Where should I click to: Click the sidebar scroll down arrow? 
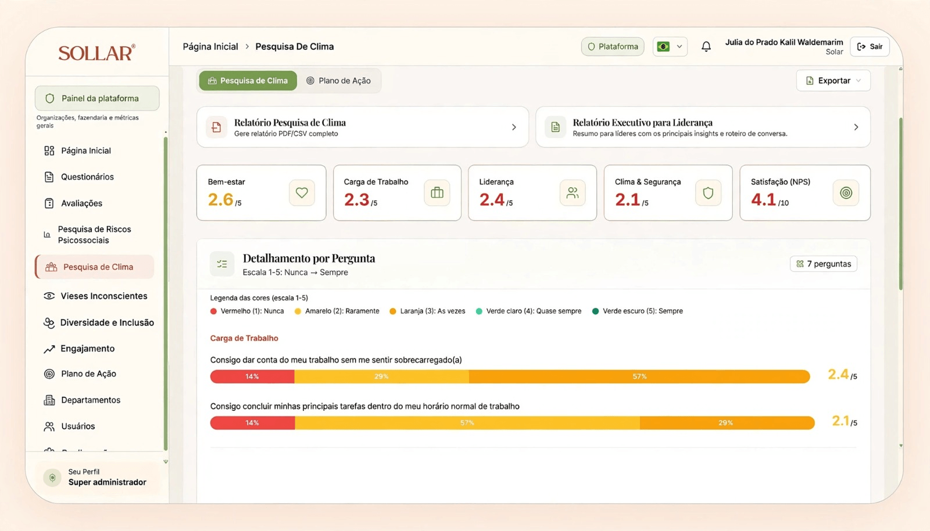[166, 462]
